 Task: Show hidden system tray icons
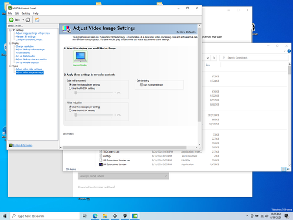point(247,216)
